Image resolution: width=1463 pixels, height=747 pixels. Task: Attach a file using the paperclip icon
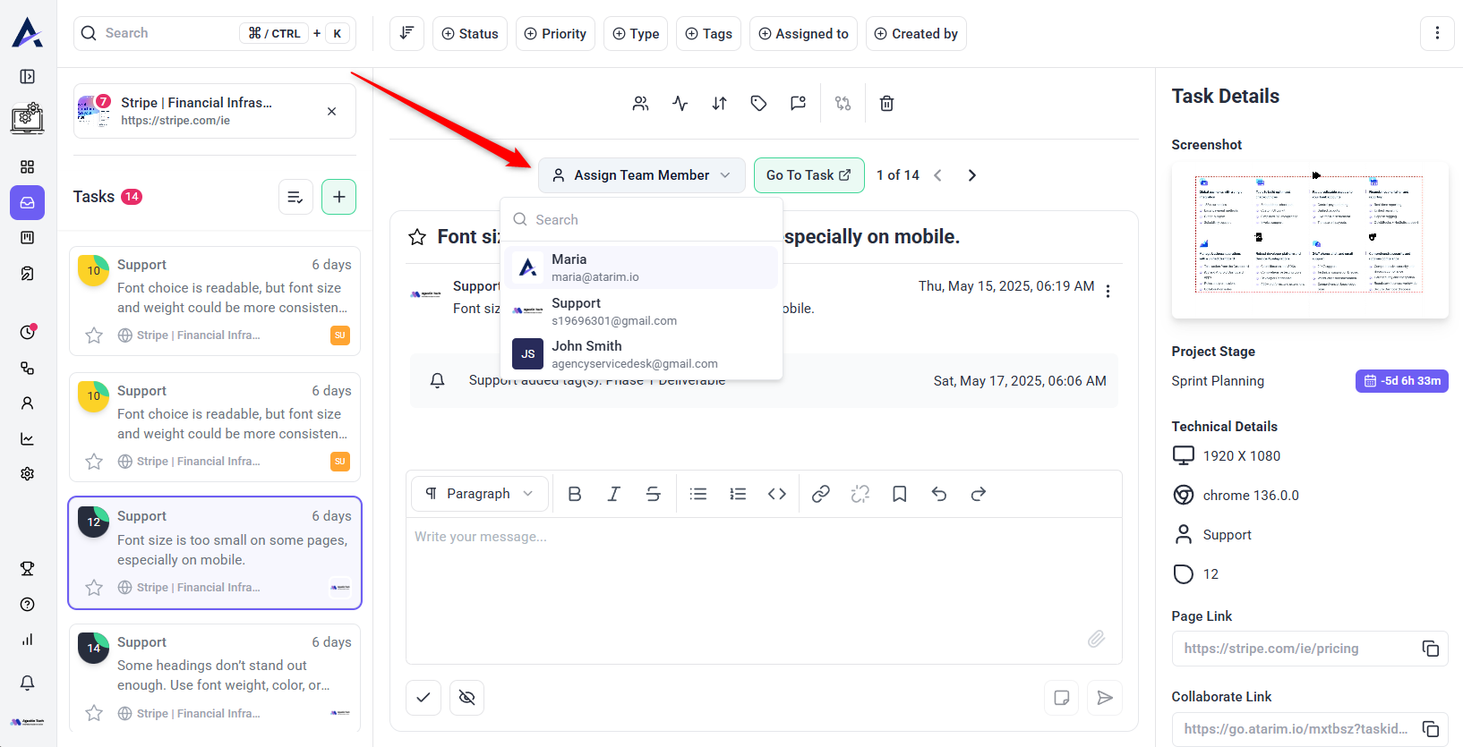click(x=1096, y=639)
